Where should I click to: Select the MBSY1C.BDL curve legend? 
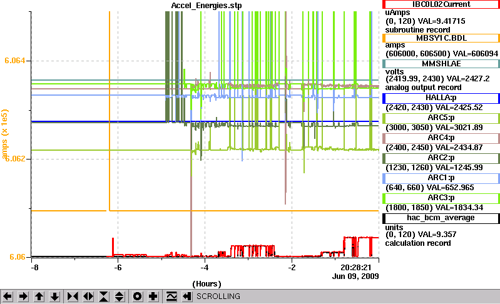click(x=441, y=38)
